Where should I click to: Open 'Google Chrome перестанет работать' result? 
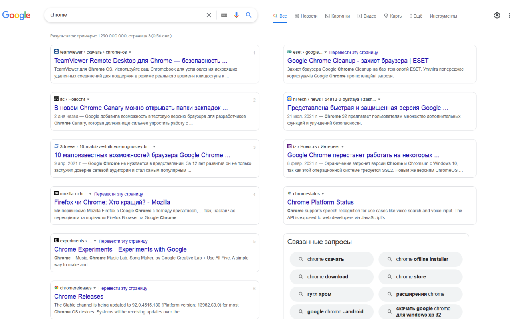[363, 155]
